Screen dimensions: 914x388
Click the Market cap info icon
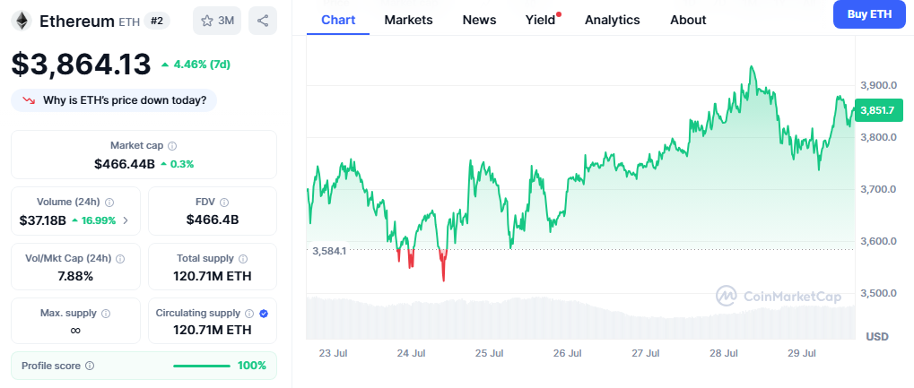coord(172,145)
